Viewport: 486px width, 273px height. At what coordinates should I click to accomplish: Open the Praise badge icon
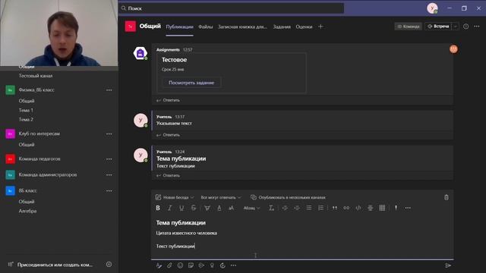[x=212, y=265]
